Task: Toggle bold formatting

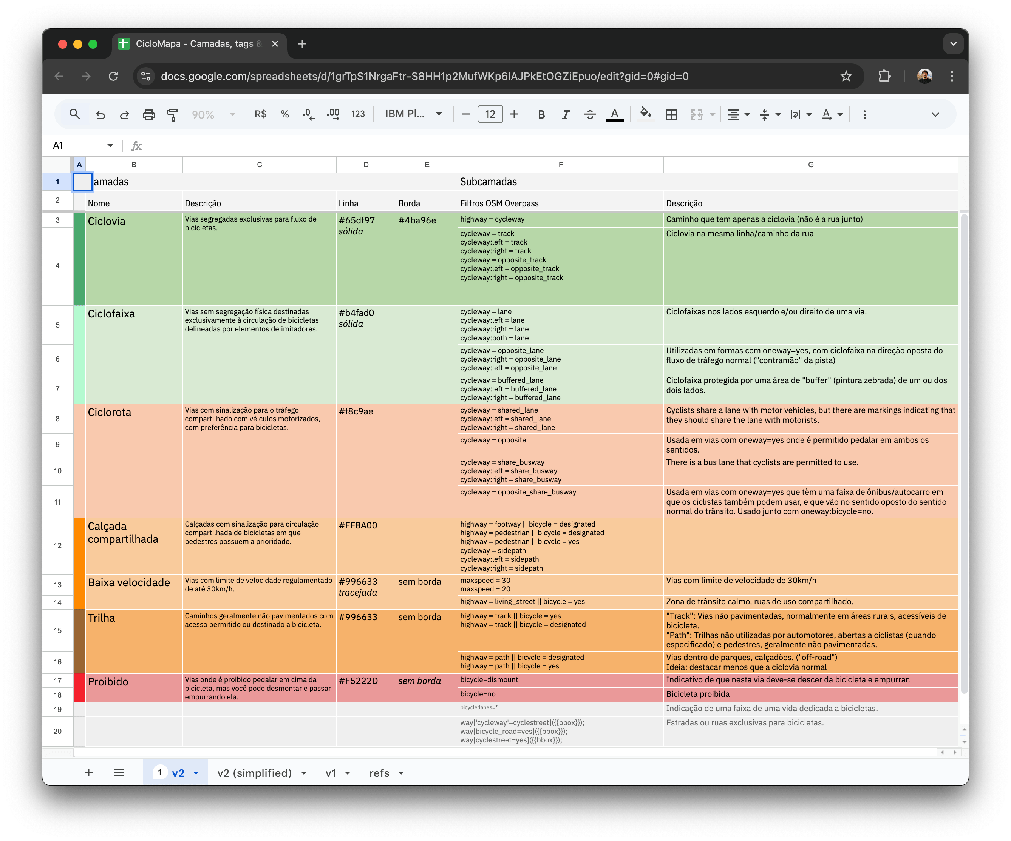Action: point(541,114)
